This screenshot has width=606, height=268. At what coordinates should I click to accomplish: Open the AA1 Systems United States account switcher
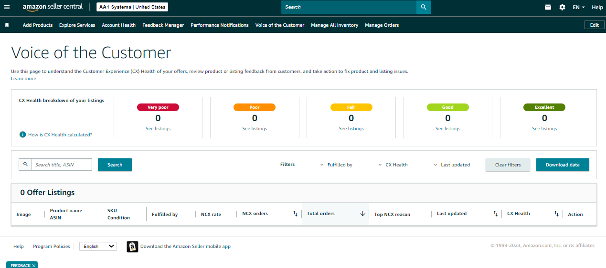(132, 7)
